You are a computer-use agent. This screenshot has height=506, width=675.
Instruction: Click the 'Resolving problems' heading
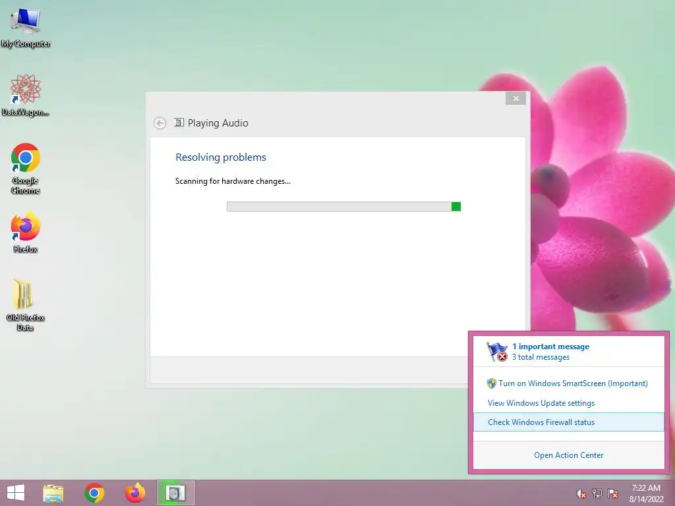click(x=221, y=157)
